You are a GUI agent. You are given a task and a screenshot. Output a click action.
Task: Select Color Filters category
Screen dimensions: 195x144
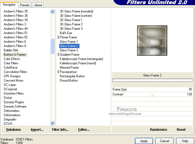tap(11, 63)
